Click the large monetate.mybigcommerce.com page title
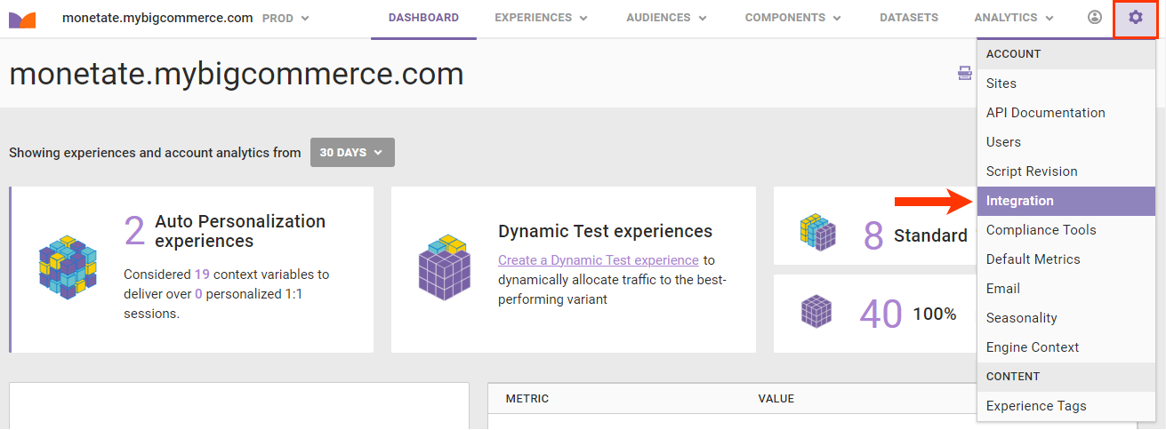 (x=237, y=74)
